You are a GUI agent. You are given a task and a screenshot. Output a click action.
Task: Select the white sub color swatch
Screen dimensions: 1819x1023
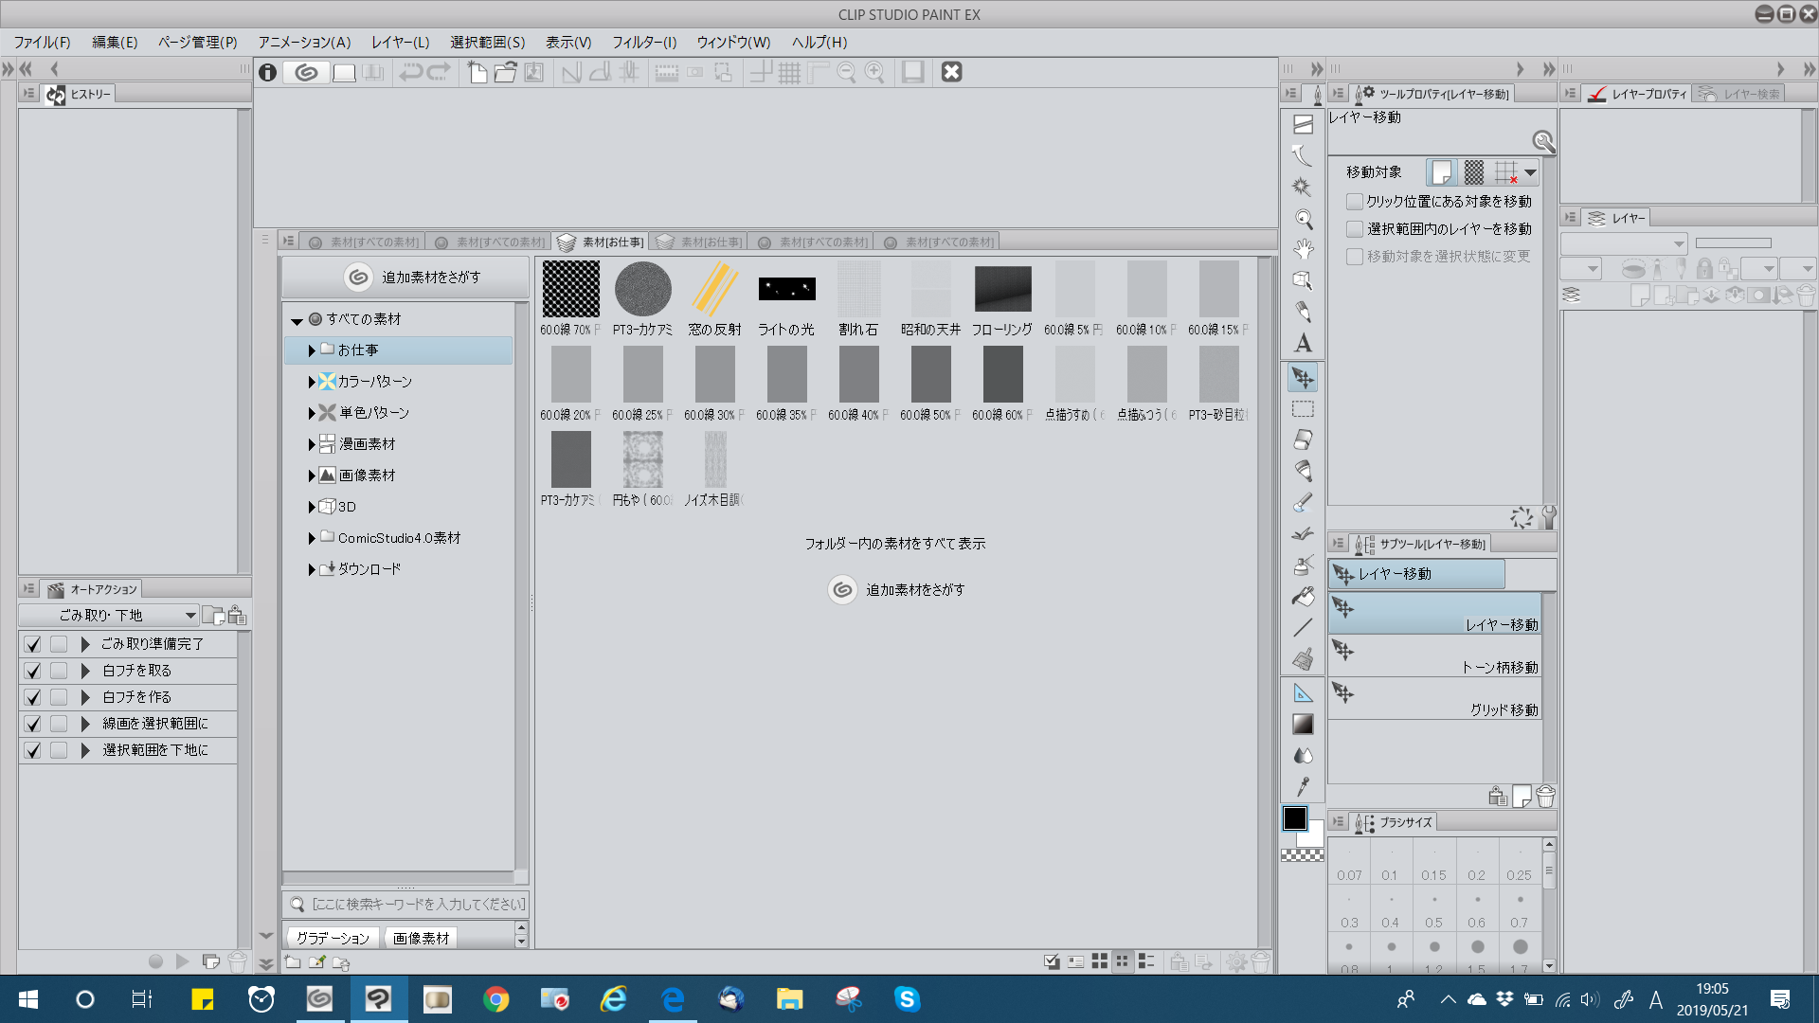(1314, 836)
